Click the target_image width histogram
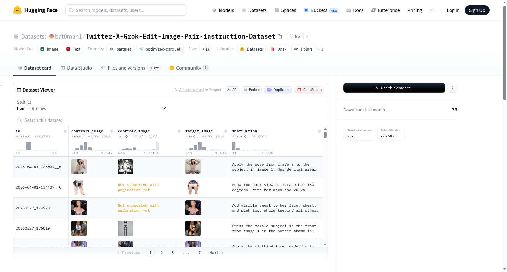 pos(206,146)
